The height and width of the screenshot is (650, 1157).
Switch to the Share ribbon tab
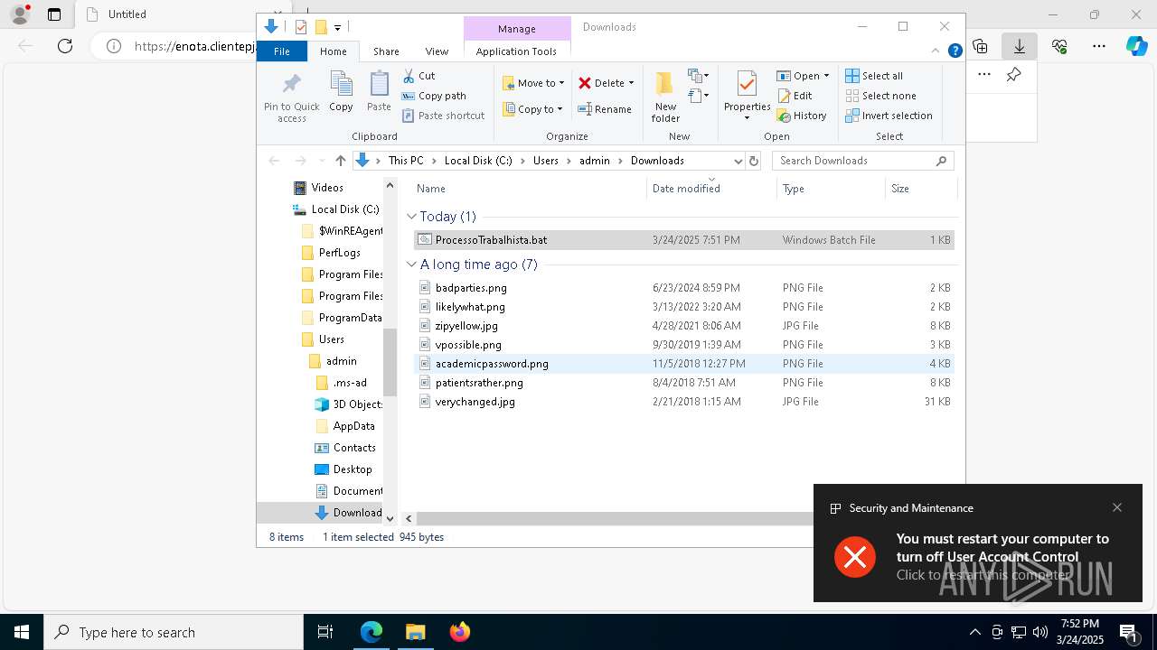(x=386, y=51)
